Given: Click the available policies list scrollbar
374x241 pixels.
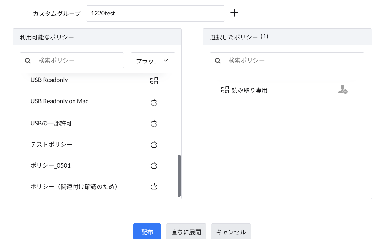Looking at the screenshot, I should (179, 176).
